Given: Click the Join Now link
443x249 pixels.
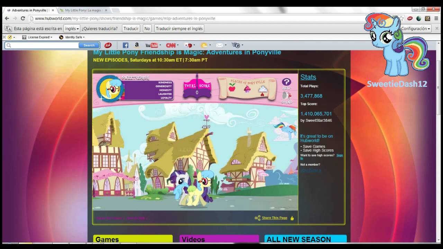Looking at the screenshot, I should [x=310, y=170].
